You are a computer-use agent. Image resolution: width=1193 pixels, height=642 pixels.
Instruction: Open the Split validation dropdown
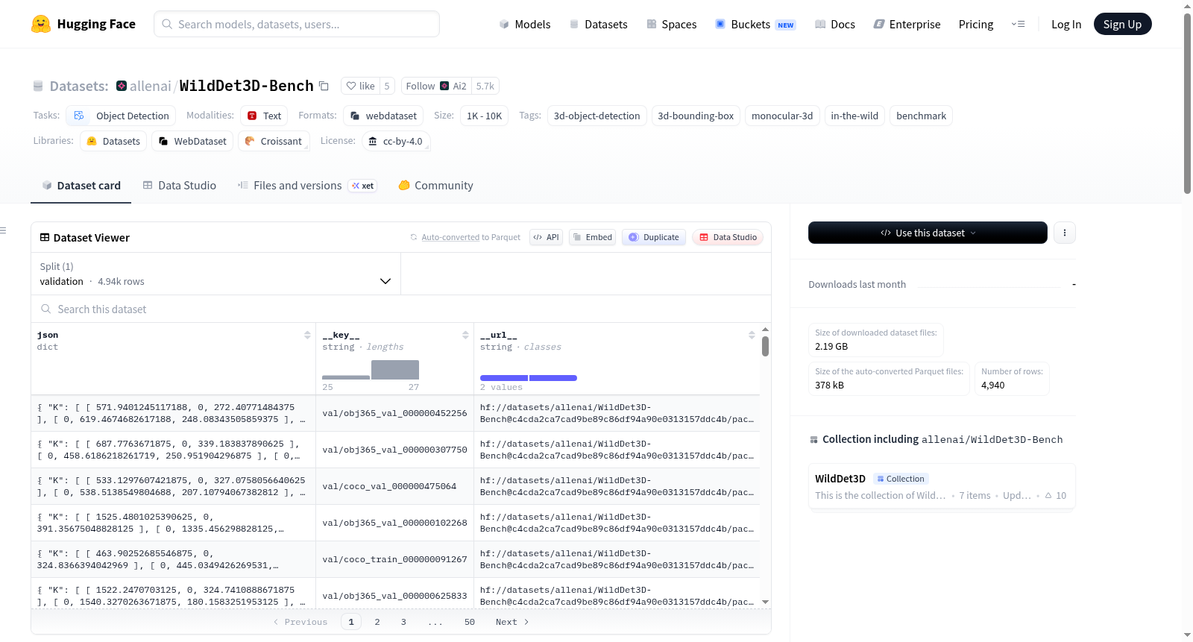(216, 274)
